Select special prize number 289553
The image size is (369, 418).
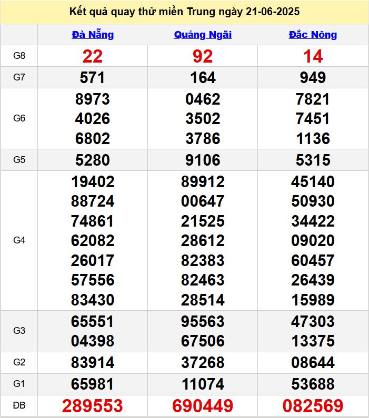pyautogui.click(x=93, y=406)
